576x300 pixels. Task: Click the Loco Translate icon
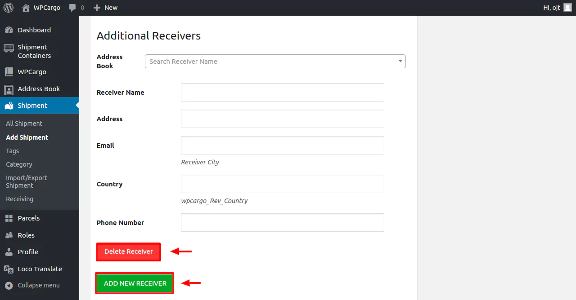click(9, 269)
